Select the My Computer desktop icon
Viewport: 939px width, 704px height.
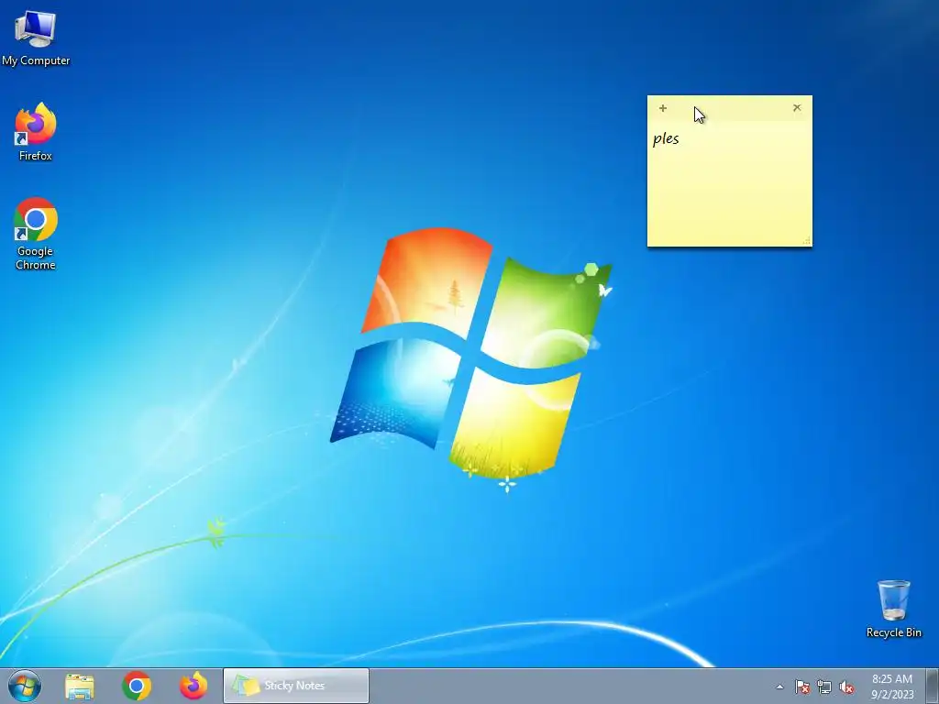36,37
